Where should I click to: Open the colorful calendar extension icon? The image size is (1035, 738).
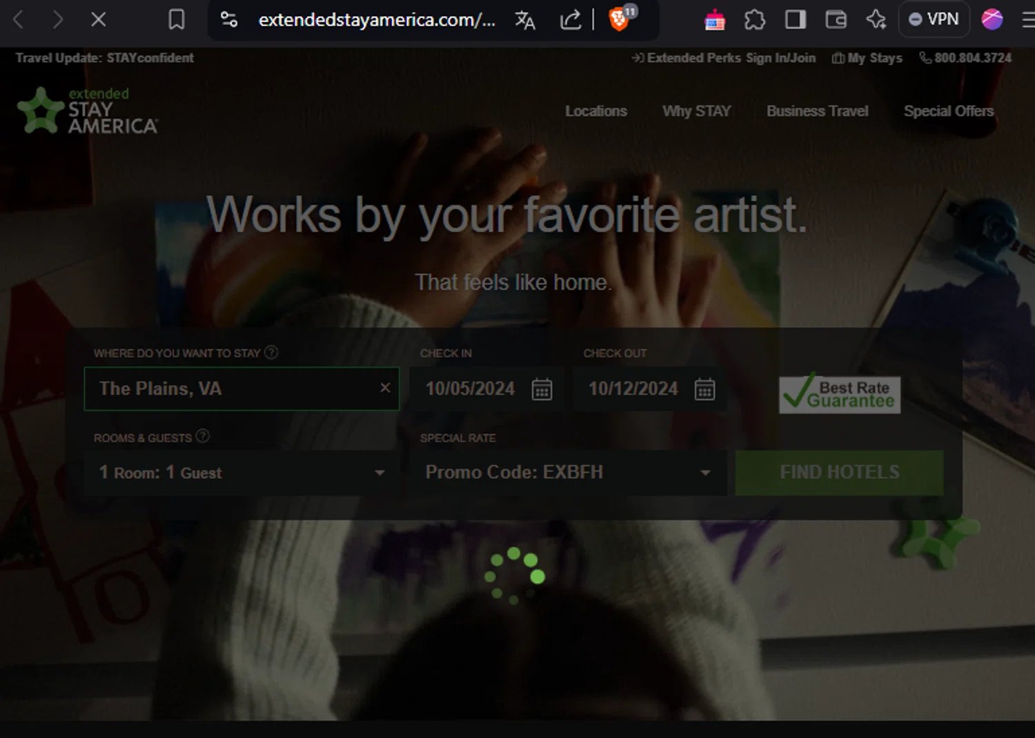[715, 20]
